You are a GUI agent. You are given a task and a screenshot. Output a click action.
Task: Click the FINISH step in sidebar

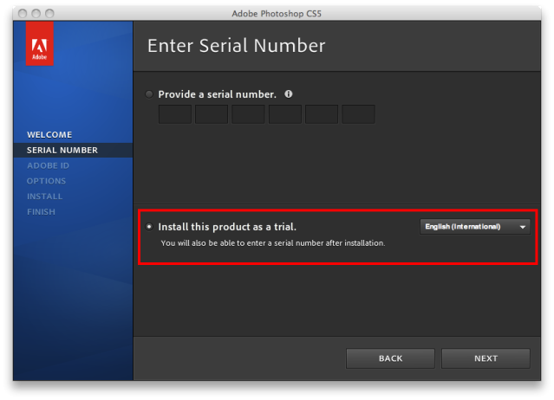(41, 212)
